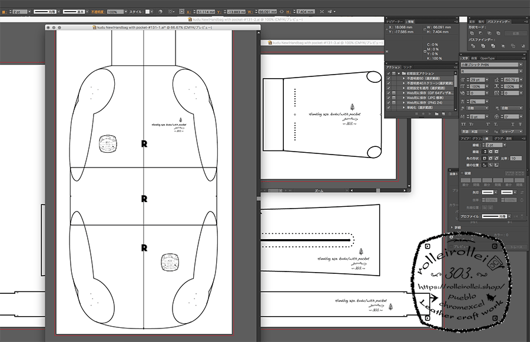Click the Unite shape mode icon in Pathfinder
The image size is (530, 342).
click(x=472, y=33)
